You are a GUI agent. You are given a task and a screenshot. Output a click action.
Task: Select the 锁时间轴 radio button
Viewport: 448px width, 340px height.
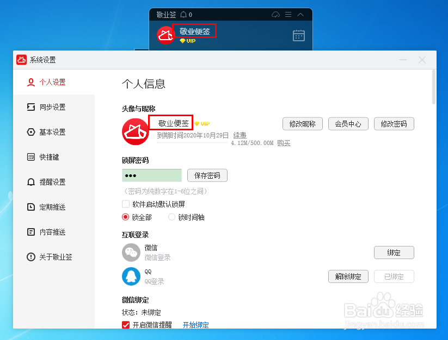(171, 217)
